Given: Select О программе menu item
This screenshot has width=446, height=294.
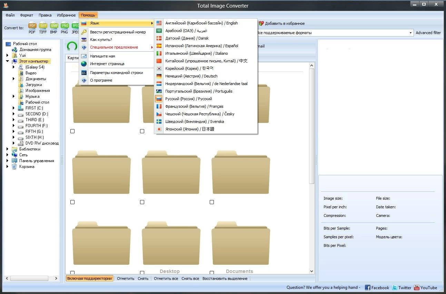Looking at the screenshot, I should click(117, 80).
